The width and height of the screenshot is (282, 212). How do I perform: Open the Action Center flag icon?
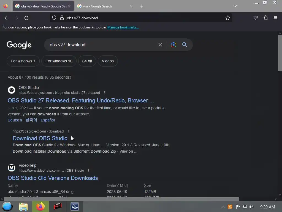coord(238,206)
